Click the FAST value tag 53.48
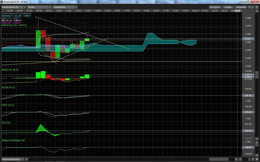Viewport: 260px width, 162px height. [x=248, y=112]
